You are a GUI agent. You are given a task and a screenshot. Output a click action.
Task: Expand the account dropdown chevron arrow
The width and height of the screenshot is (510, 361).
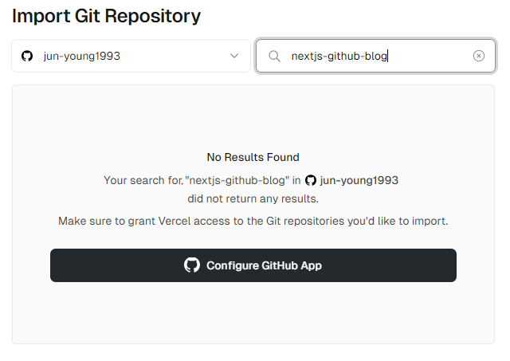(x=234, y=56)
